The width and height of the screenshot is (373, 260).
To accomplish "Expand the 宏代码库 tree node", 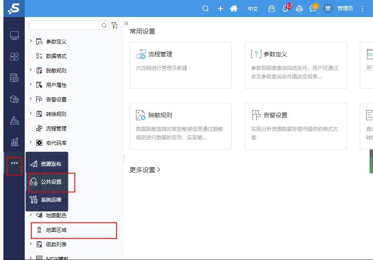I will click(x=31, y=142).
